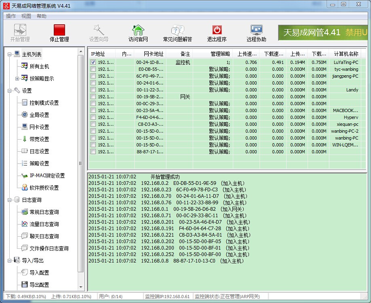Launch 远程协助 remote assistance icon
This screenshot has width=371, height=303.
coord(257,30)
